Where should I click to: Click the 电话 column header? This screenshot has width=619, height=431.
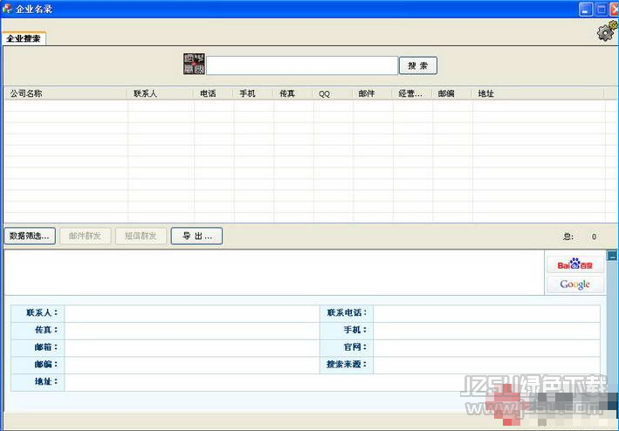[x=213, y=93]
